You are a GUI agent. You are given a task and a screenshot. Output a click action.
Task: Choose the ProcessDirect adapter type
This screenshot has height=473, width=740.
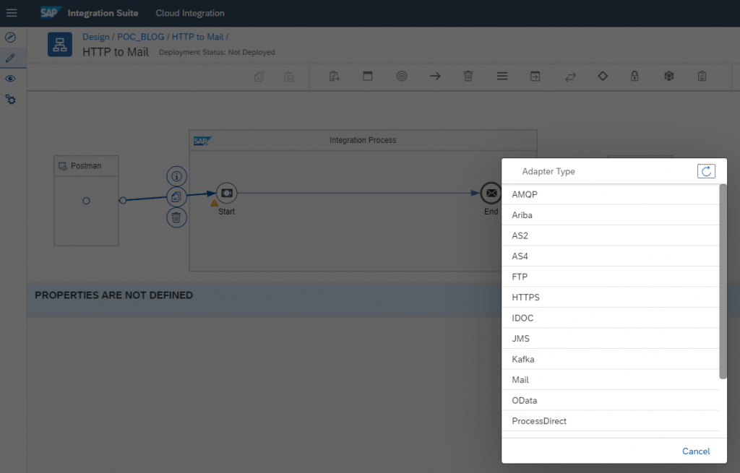click(x=610, y=421)
